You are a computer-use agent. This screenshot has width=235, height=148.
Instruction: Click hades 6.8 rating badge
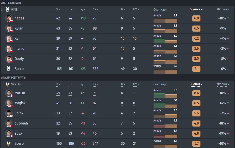pyautogui.click(x=196, y=18)
